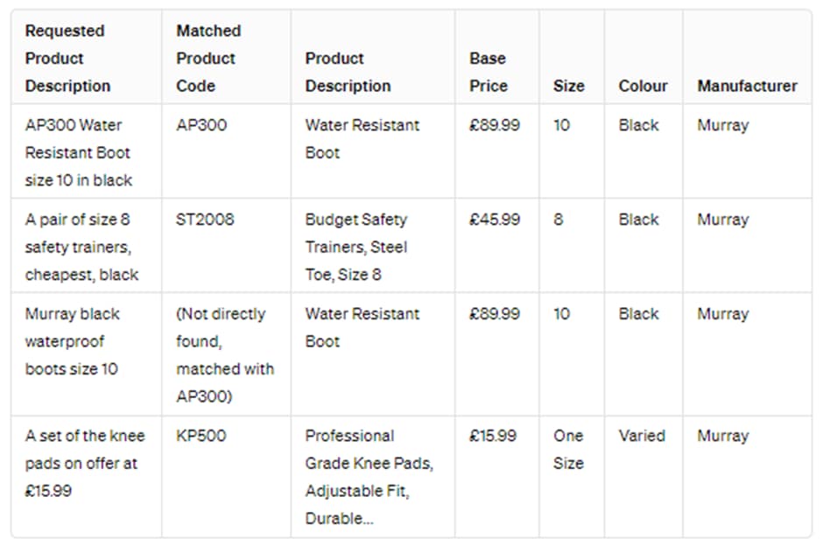
Task: Click the £15.99 base price cell
Action: pos(493,436)
